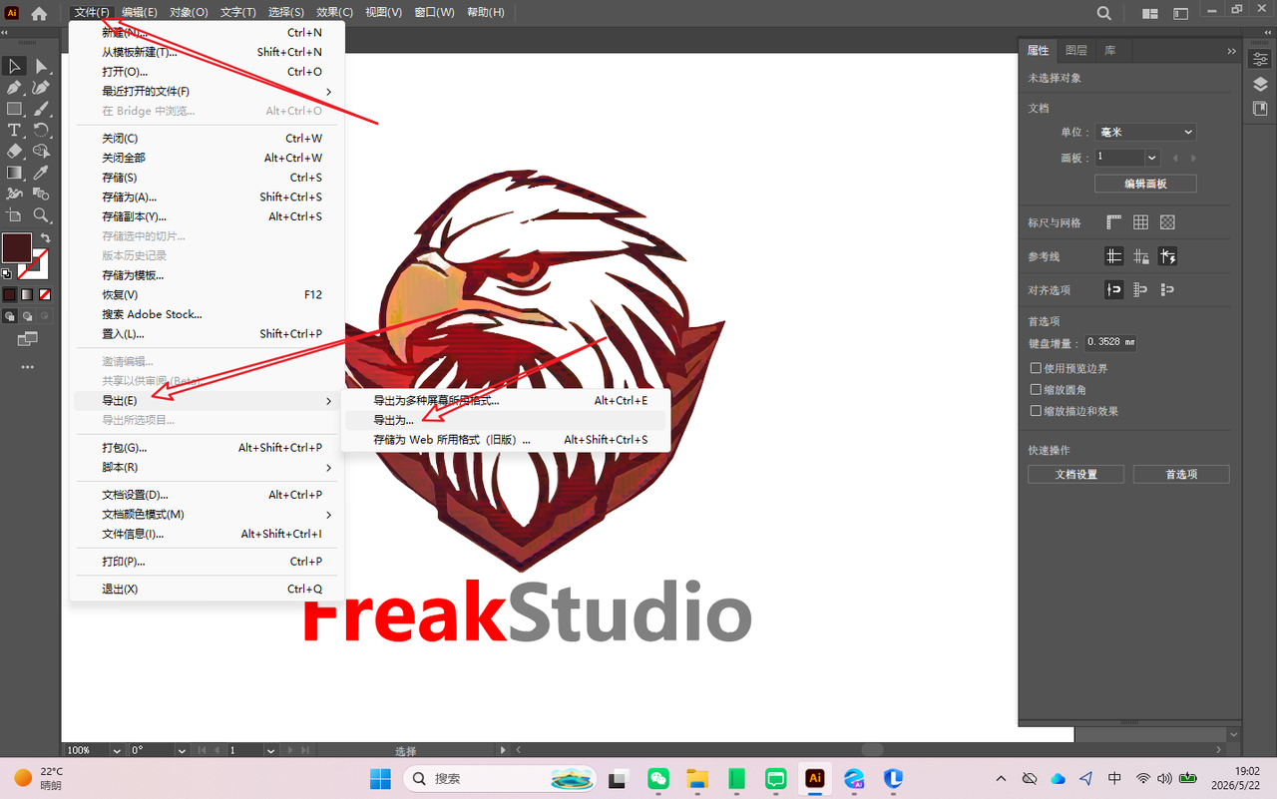Select the Paintbrush tool
This screenshot has height=799, width=1277.
41,109
